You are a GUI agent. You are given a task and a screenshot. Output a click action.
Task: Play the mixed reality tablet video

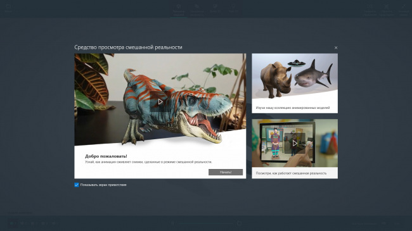click(295, 143)
